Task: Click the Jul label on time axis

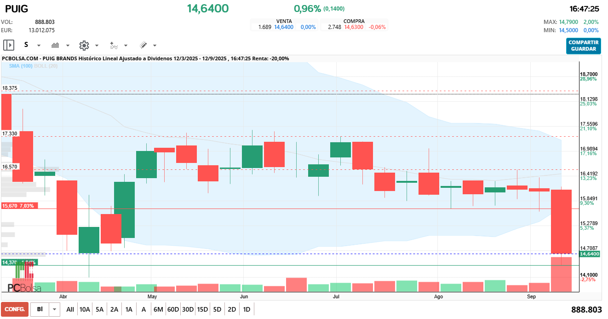Action: pyautogui.click(x=336, y=297)
